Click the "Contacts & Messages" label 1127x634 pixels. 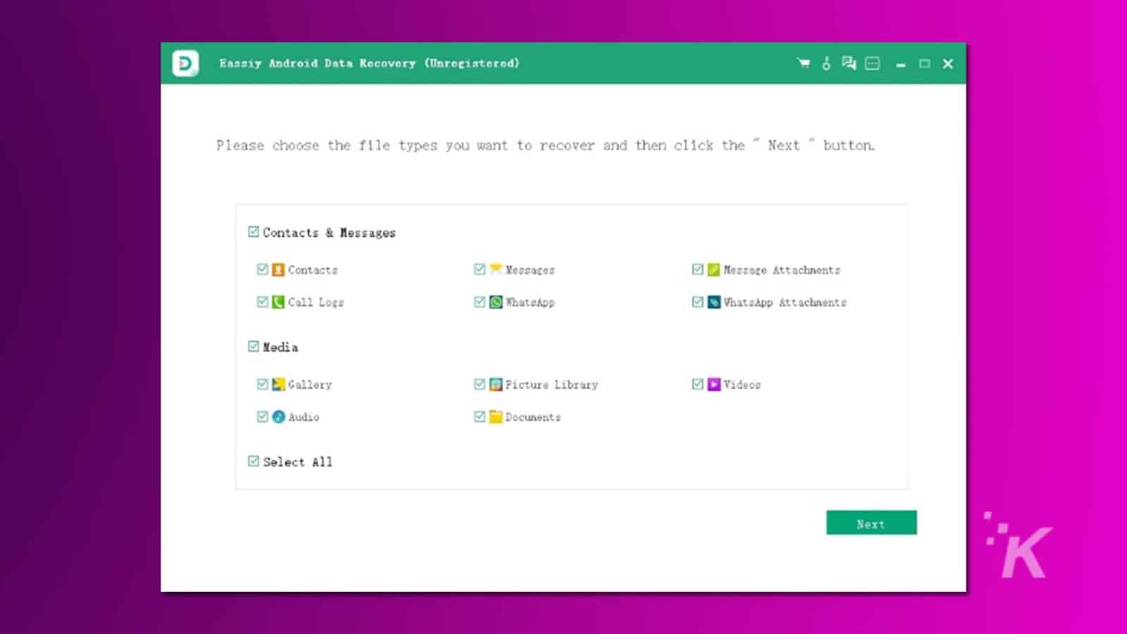click(x=329, y=232)
